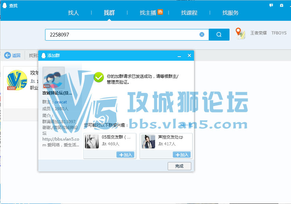Click the V5 5000 group avatar in results
The image size is (291, 204).
(x=17, y=80)
